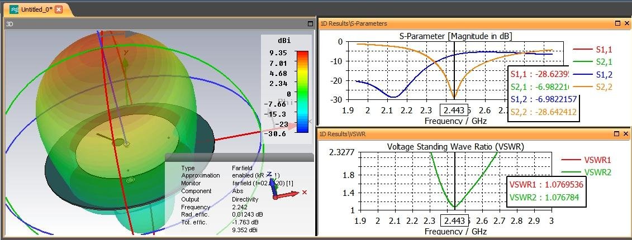Image resolution: width=632 pixels, height=240 pixels.
Task: Click the 2.443 marker on VSWR axis
Action: pos(455,220)
